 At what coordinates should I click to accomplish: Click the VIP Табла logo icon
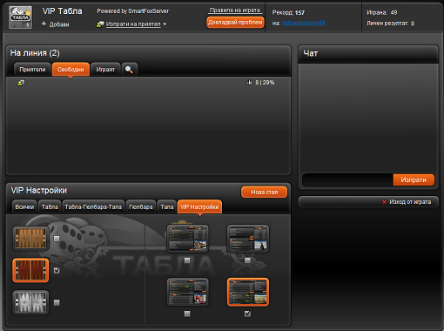20,17
